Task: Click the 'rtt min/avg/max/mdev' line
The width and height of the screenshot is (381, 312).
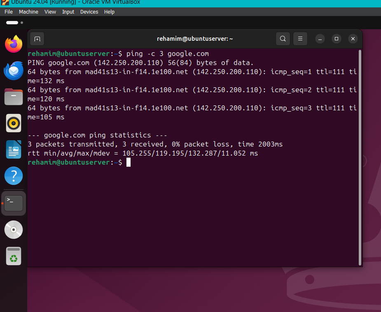Action: (x=143, y=154)
